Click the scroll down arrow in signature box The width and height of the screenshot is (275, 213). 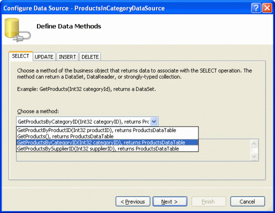(254, 156)
